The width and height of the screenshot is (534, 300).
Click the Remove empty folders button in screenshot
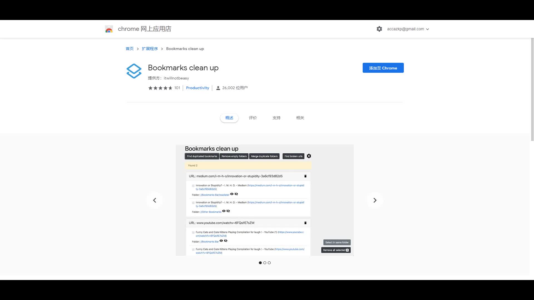[234, 156]
